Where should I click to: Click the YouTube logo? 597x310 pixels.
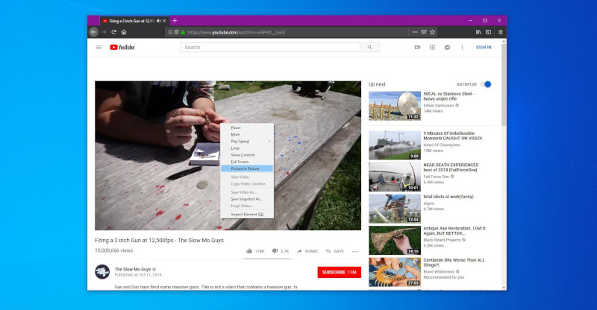tap(122, 47)
